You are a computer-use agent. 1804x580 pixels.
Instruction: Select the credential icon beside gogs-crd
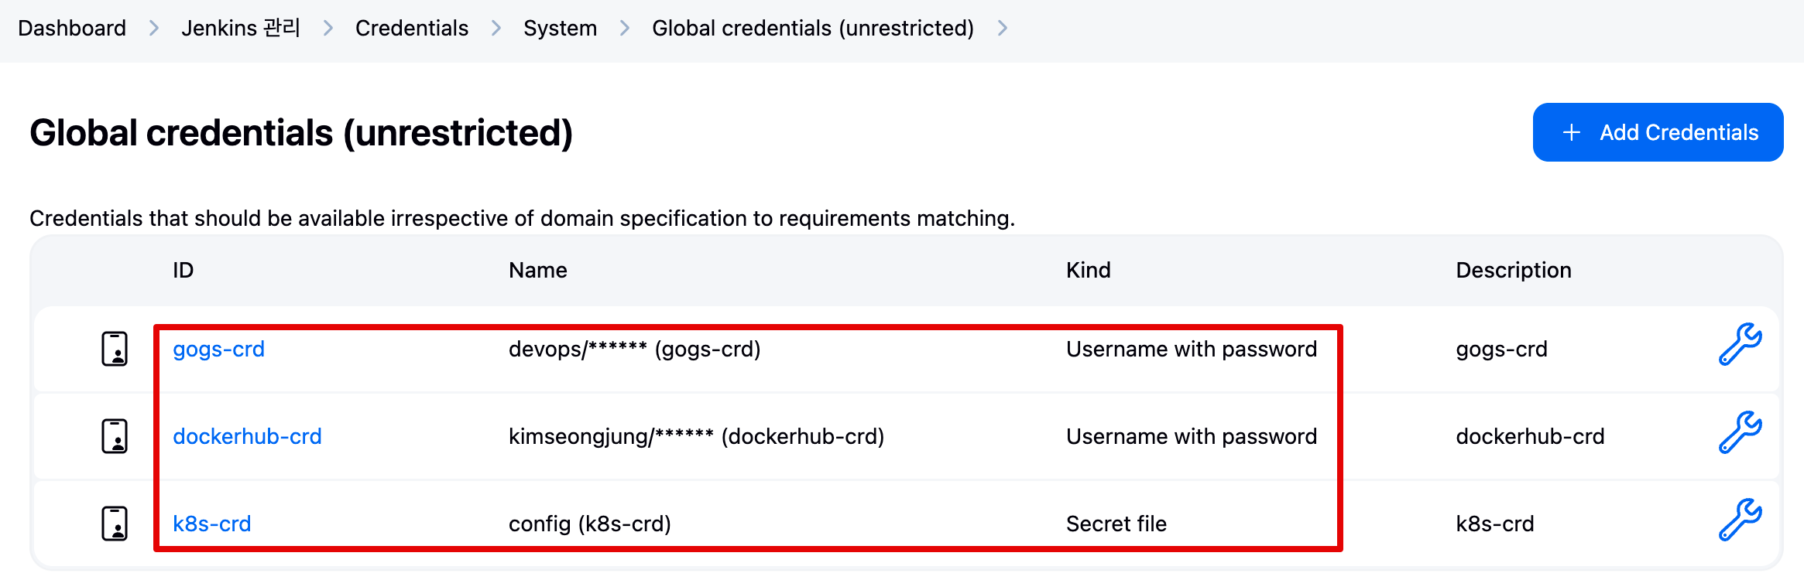click(115, 349)
